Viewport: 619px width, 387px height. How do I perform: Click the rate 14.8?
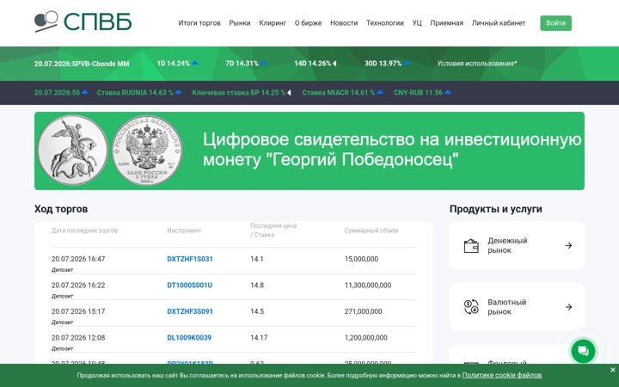pos(257,286)
